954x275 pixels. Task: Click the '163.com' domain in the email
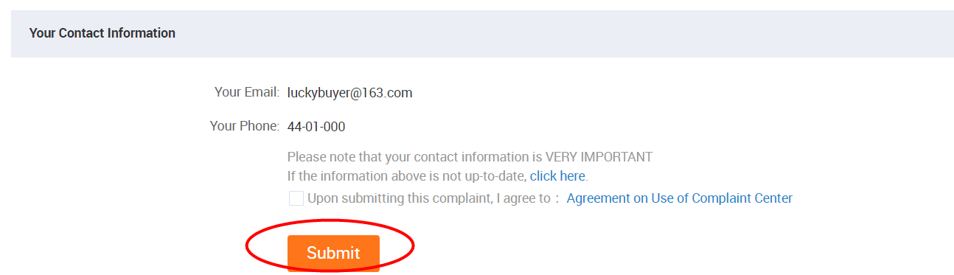point(388,93)
